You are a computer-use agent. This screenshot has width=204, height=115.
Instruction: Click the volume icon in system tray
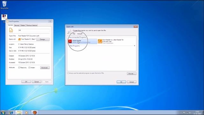(x=190, y=113)
